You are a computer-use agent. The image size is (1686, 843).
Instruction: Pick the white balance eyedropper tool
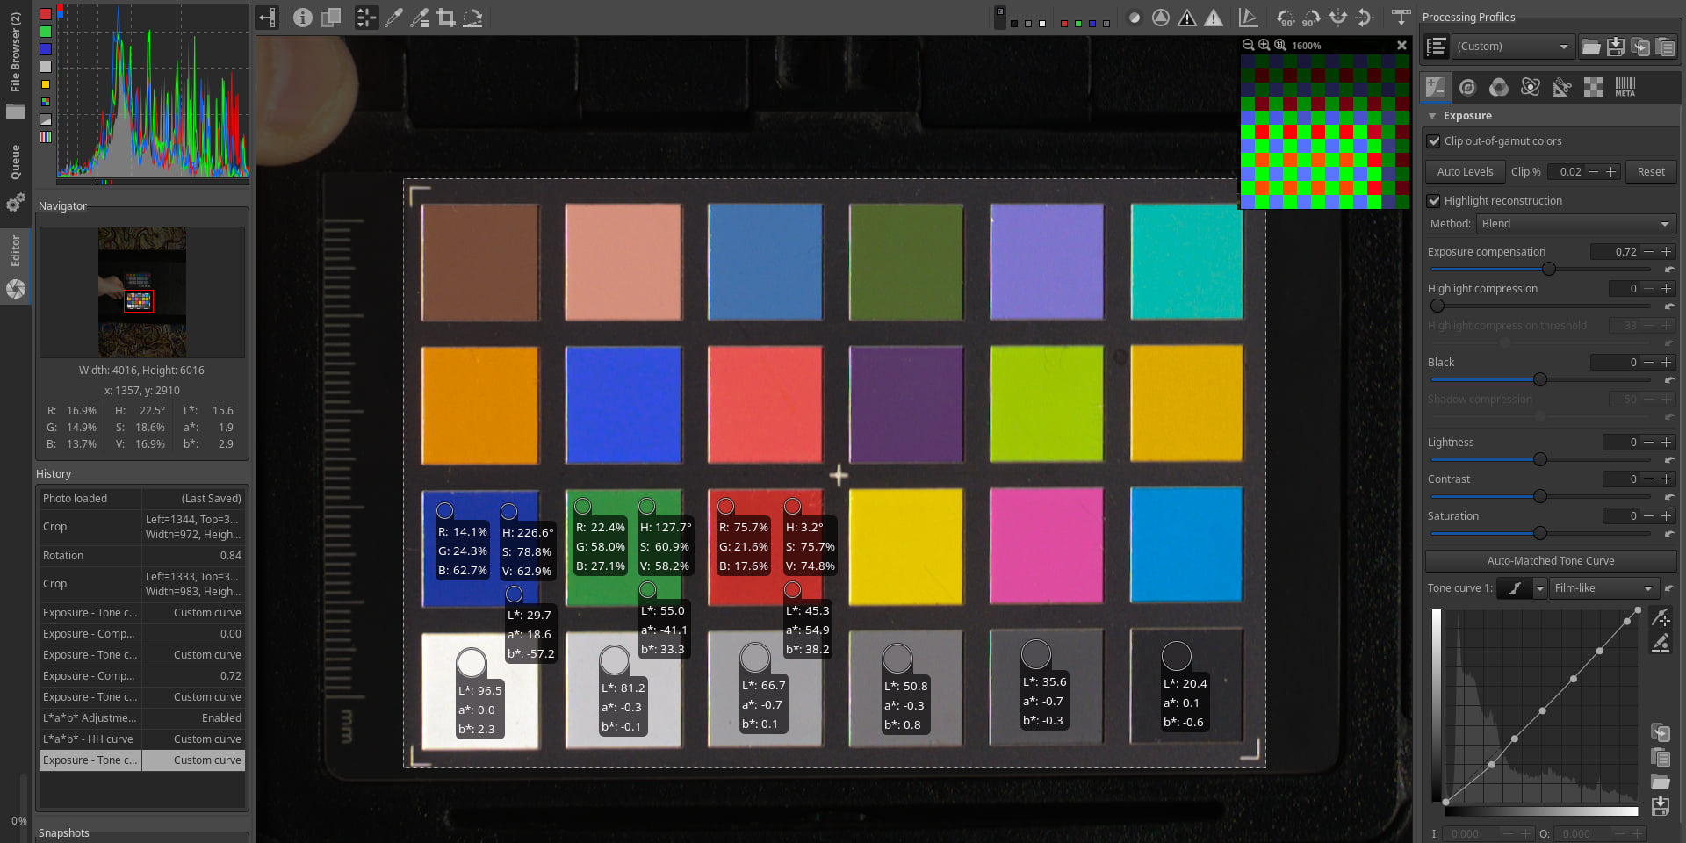(x=393, y=18)
